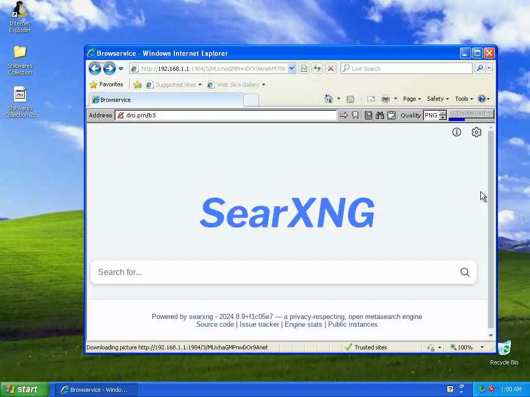This screenshot has width=530, height=397.
Task: Click the Help question mark icon
Action: click(x=482, y=99)
